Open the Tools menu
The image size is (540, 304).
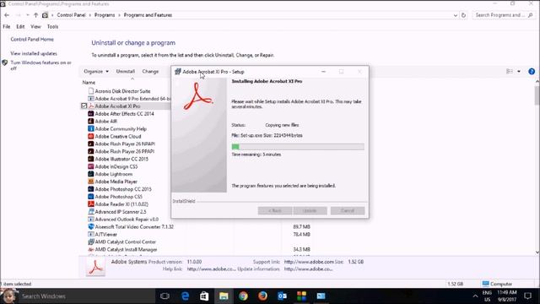click(x=52, y=26)
